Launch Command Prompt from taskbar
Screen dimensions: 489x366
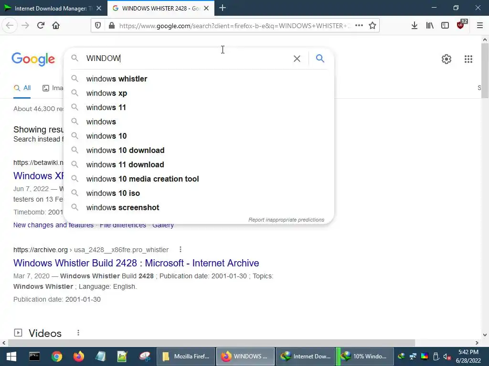34,356
